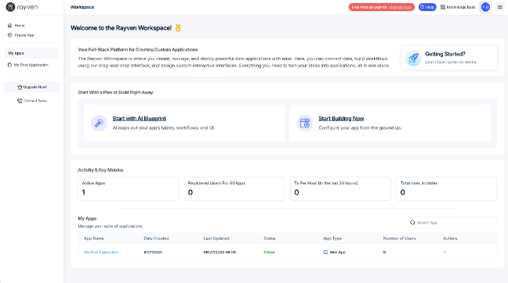Click the Knowledge base grid icon
508x283 pixels.
(x=443, y=7)
